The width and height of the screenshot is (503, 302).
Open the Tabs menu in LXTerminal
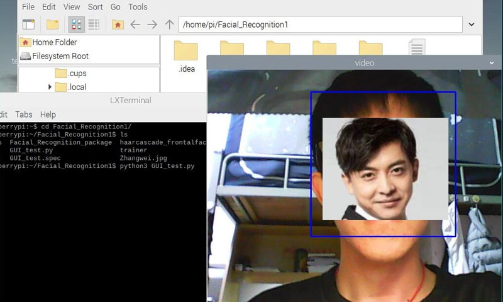24,115
